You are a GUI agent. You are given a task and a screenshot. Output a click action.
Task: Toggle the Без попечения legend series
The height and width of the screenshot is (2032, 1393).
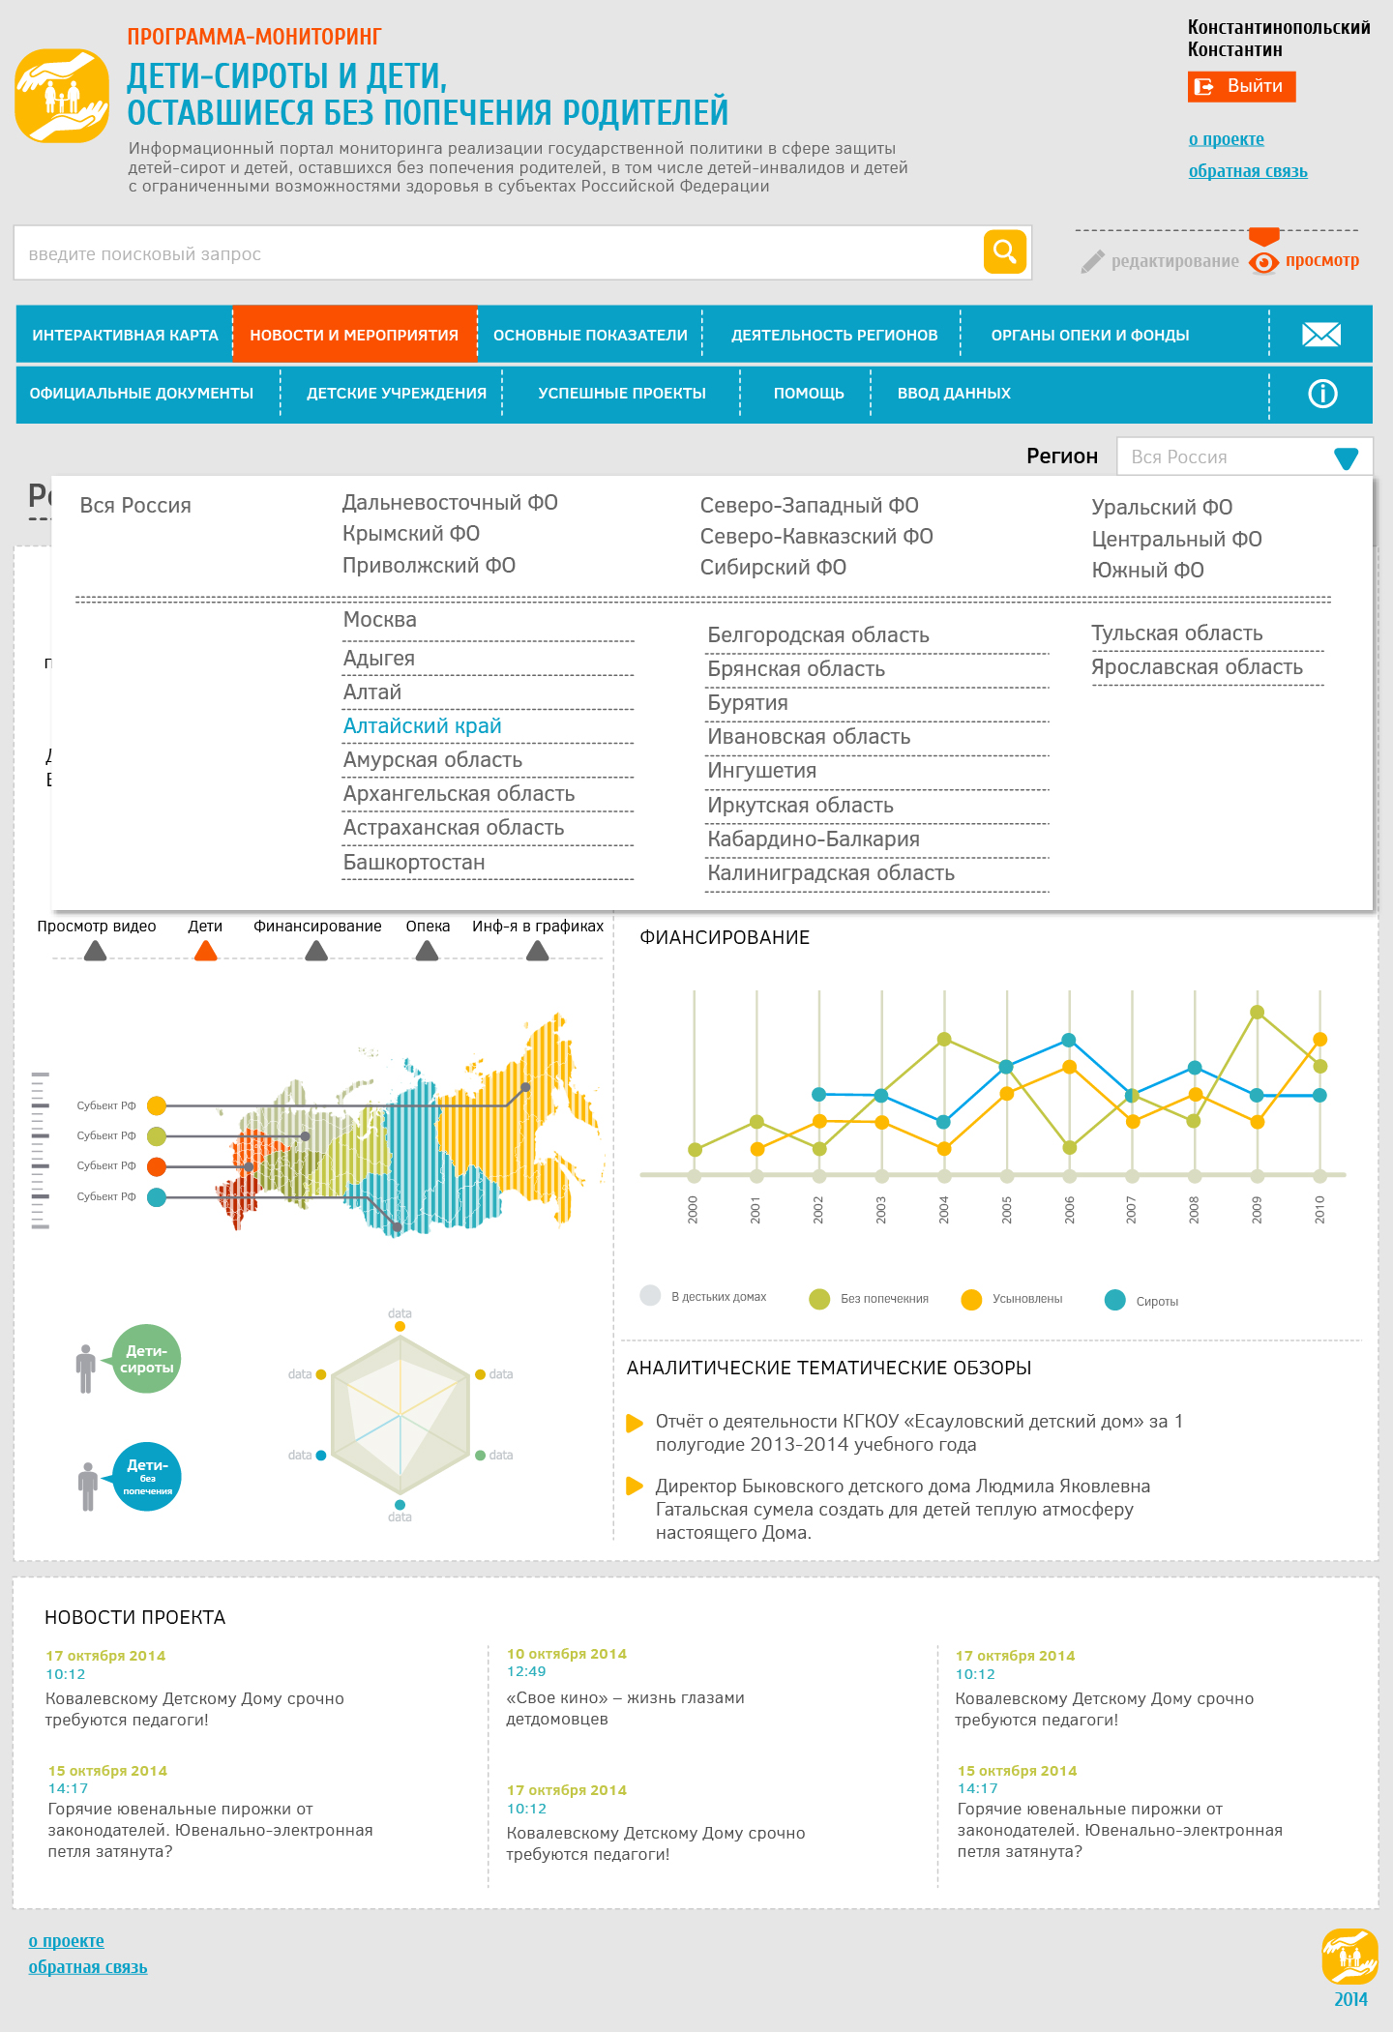(819, 1299)
